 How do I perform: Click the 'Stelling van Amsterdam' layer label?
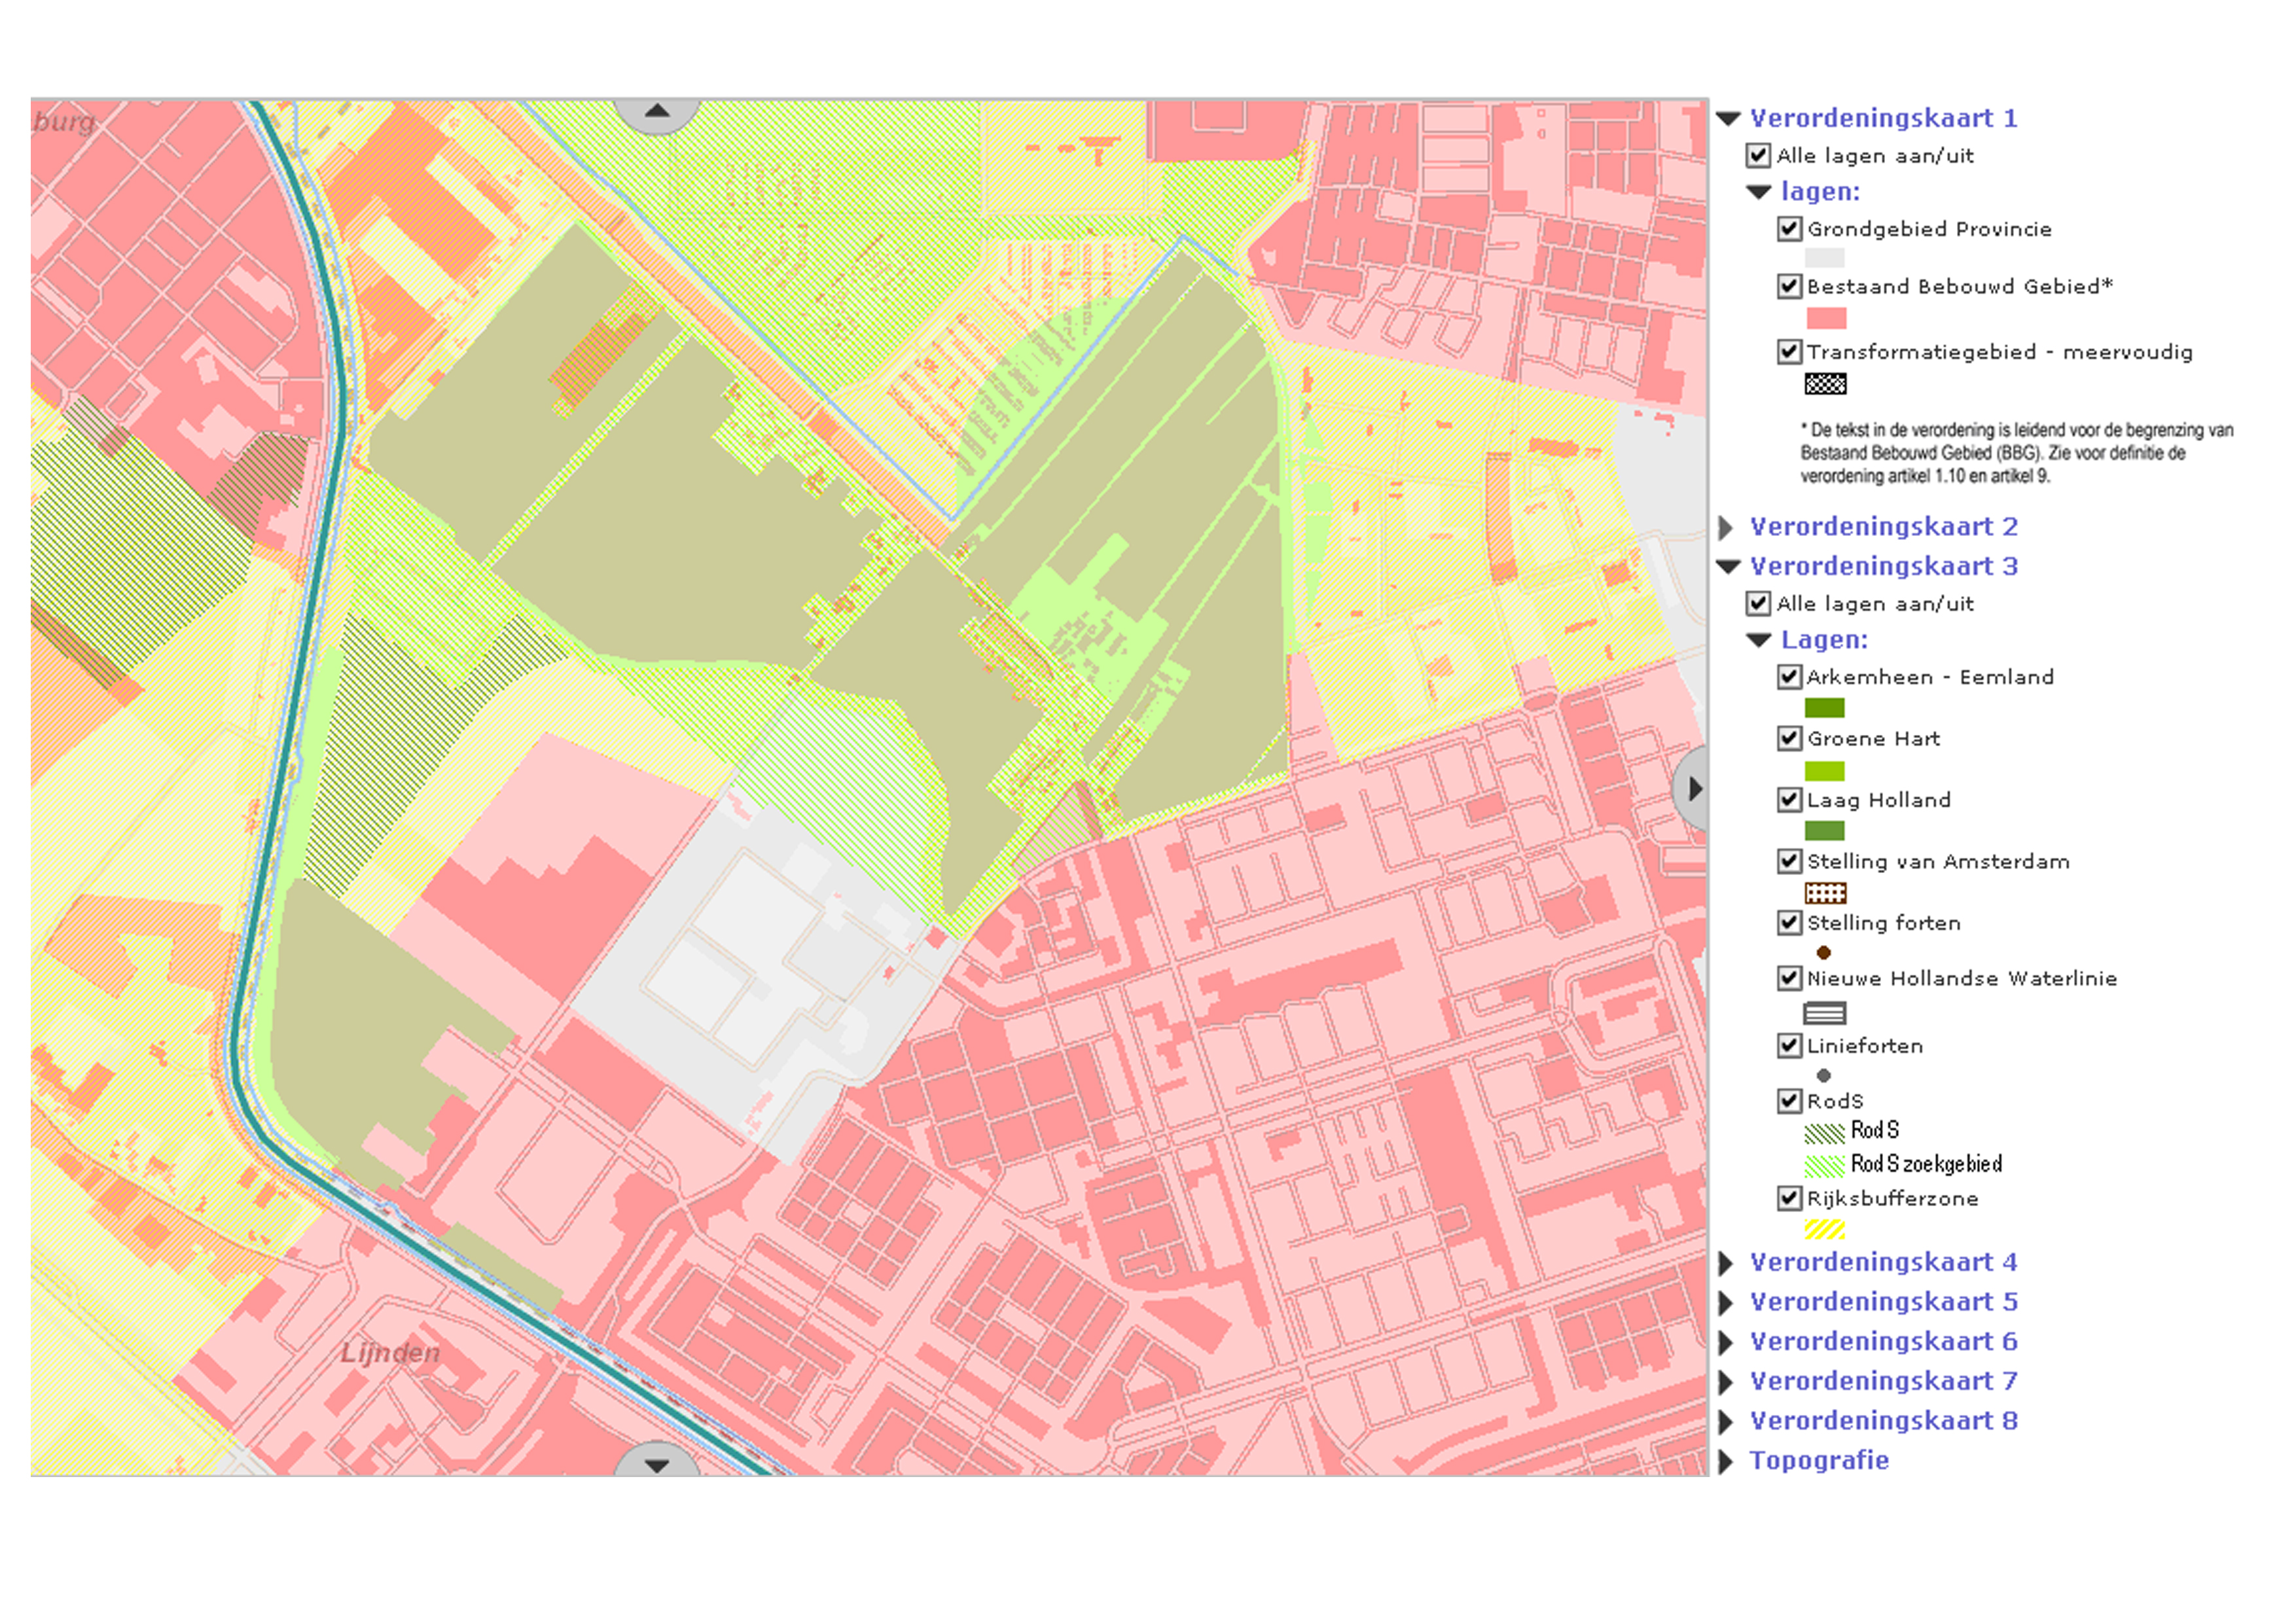[1938, 862]
